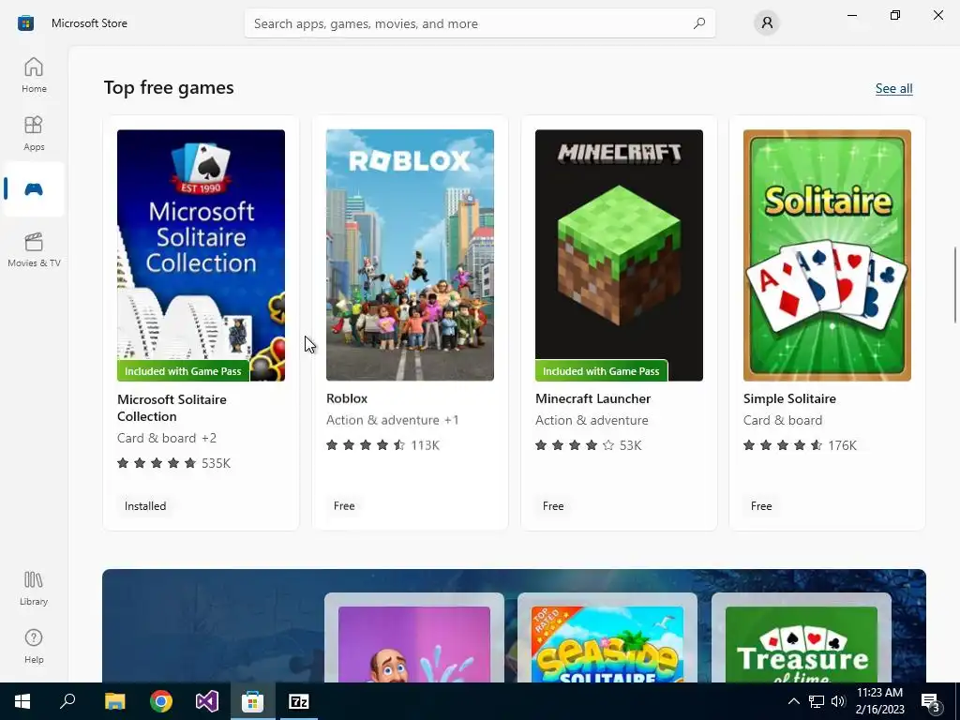
Task: Open 7-Zip from the taskbar
Action: pyautogui.click(x=299, y=701)
